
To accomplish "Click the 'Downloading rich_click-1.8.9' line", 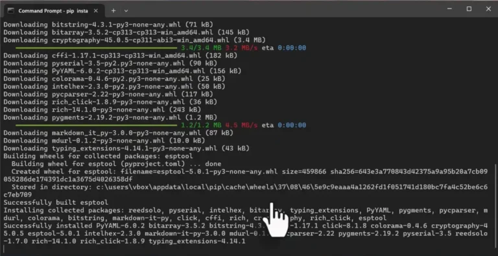I will pos(110,102).
